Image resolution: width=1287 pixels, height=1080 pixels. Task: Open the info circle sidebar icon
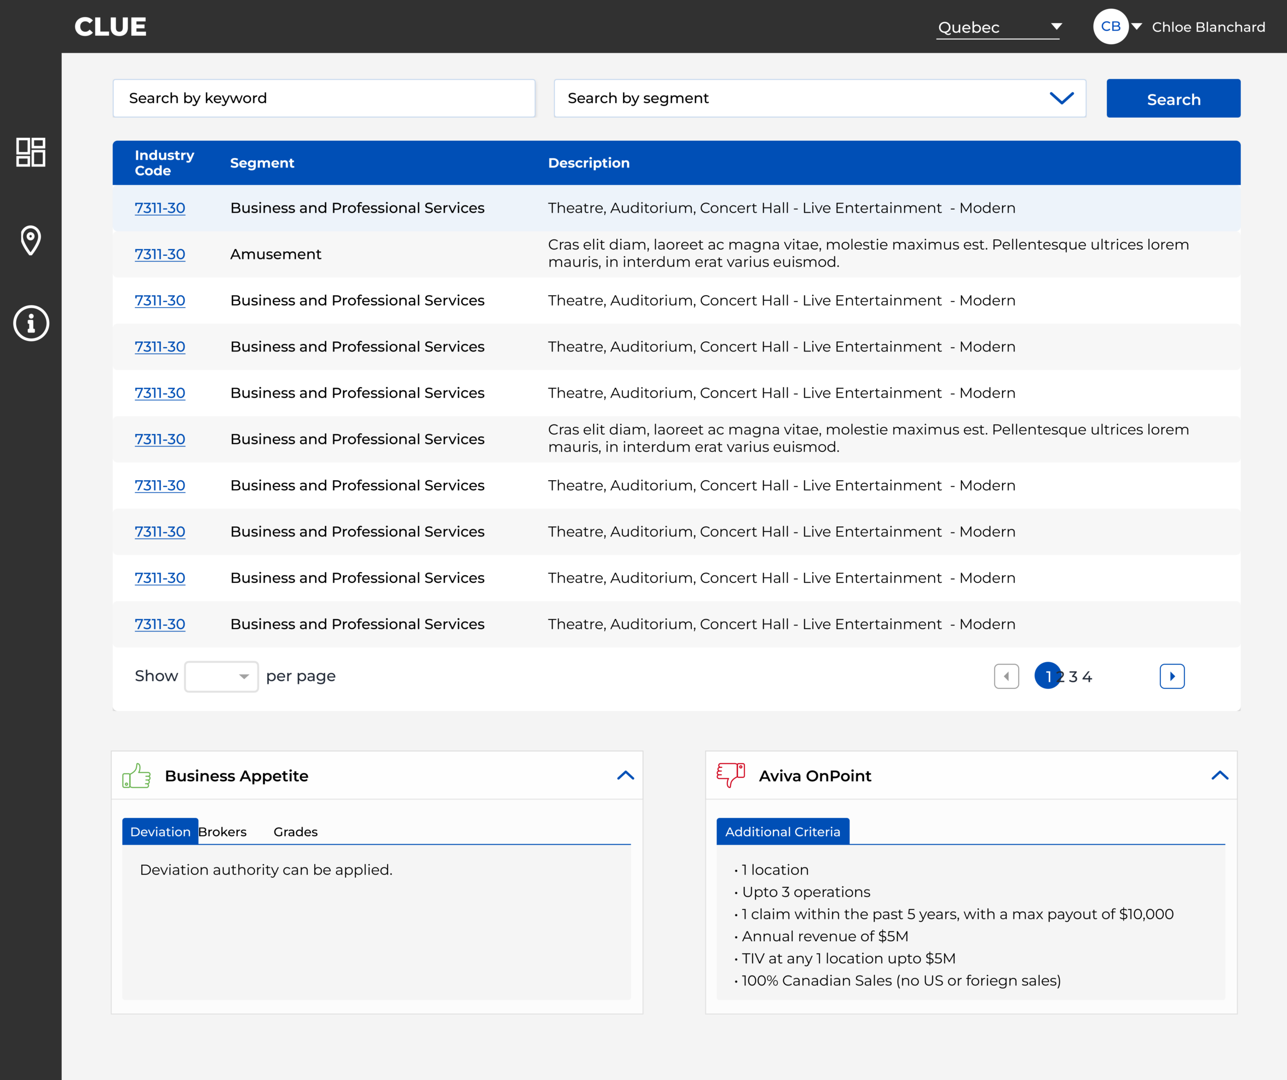click(x=31, y=323)
